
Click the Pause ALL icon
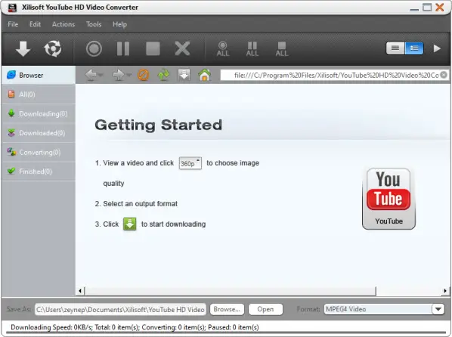252,49
